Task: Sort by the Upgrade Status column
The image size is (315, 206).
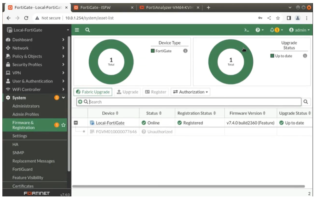Action: coord(295,113)
